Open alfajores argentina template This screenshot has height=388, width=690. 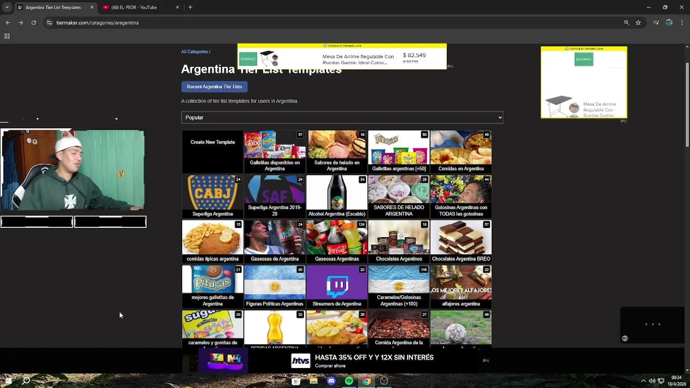(x=461, y=286)
